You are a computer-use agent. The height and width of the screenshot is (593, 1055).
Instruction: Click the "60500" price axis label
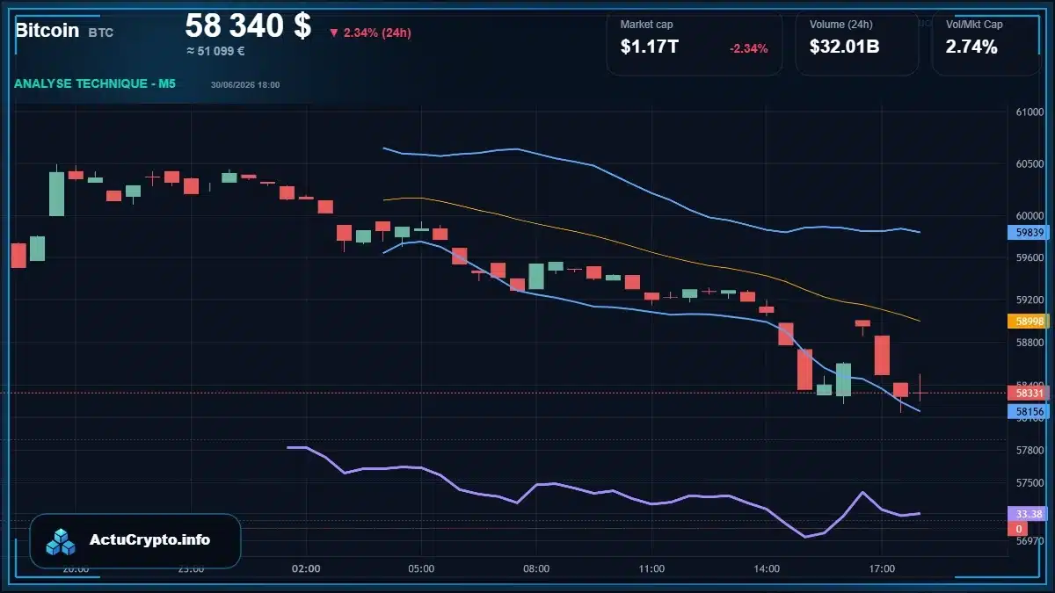pos(1030,164)
